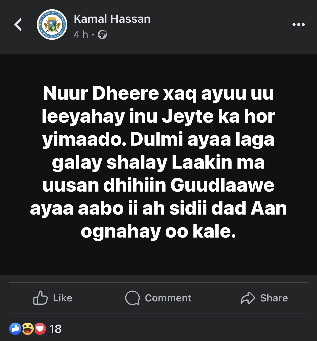317x341 pixels.
Task: Tap the line 'uusan dhihiin Guudlaawe'
Action: [158, 185]
